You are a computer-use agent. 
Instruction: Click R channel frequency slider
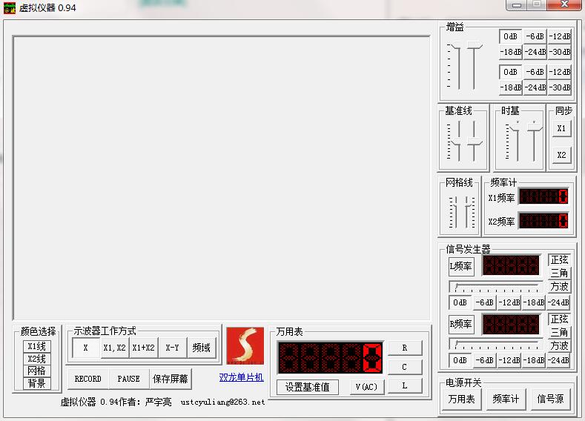click(495, 344)
